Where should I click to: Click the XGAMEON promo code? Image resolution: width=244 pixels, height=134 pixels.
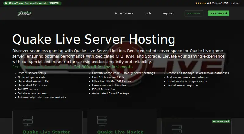[x=54, y=3]
